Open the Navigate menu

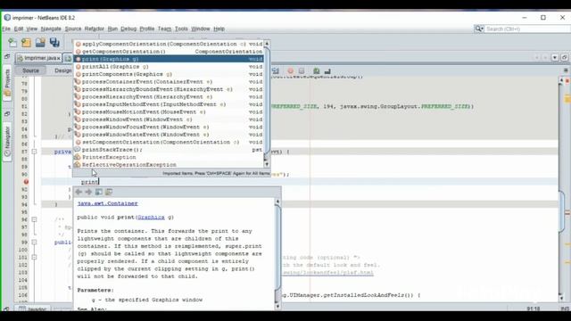pyautogui.click(x=51, y=29)
